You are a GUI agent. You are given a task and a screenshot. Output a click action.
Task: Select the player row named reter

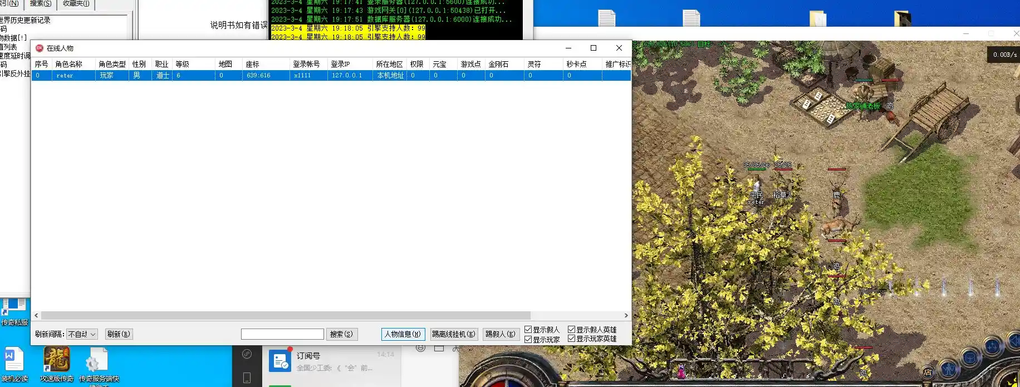tap(331, 75)
